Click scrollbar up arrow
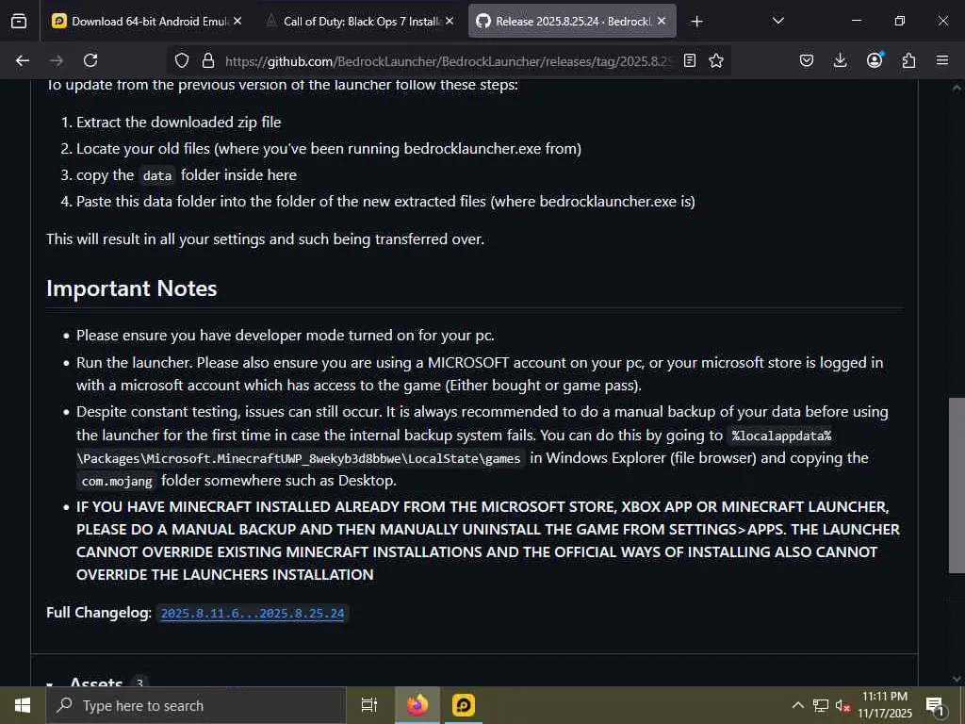This screenshot has height=724, width=965. click(x=957, y=88)
